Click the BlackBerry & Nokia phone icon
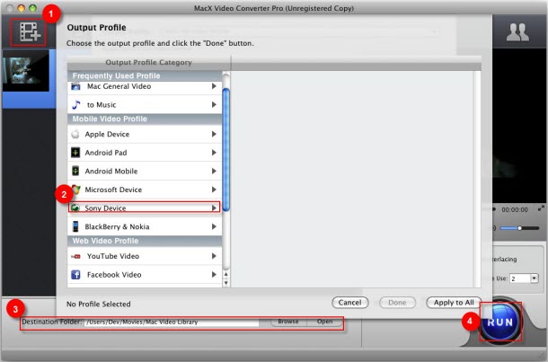Viewport: 548px width, 362px height. [x=75, y=226]
